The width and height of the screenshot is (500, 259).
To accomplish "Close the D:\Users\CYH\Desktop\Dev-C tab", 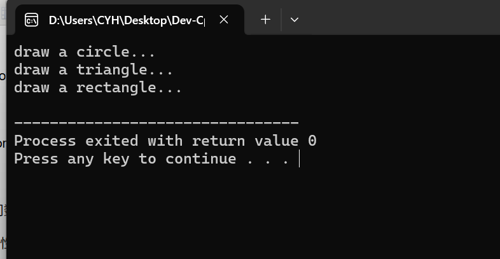I will coord(224,20).
